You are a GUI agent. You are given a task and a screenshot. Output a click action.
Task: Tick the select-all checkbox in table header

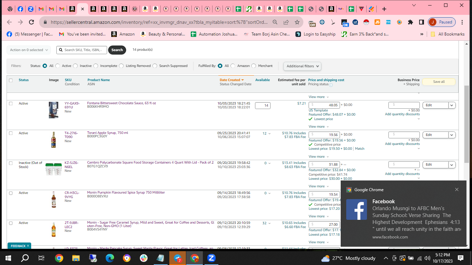point(11,80)
